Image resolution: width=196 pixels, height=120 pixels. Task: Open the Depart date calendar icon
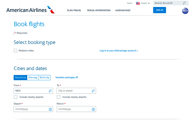[50, 109]
